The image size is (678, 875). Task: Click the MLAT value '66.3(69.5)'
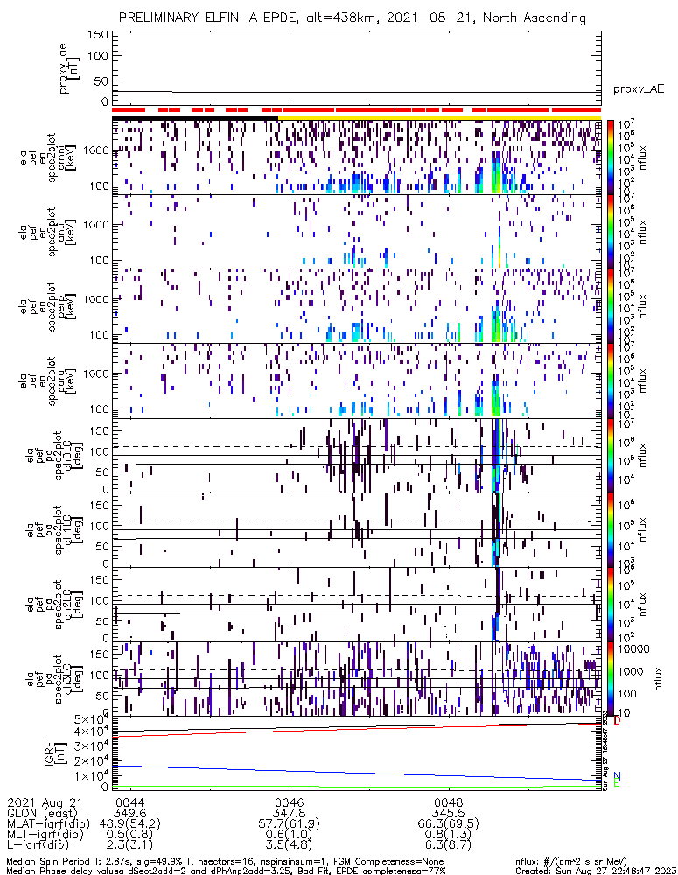pyautogui.click(x=448, y=823)
